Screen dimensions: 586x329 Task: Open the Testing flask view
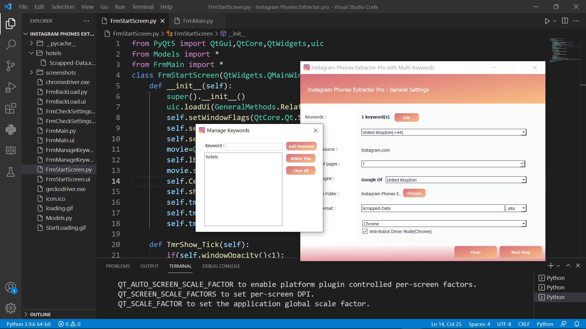(x=10, y=172)
